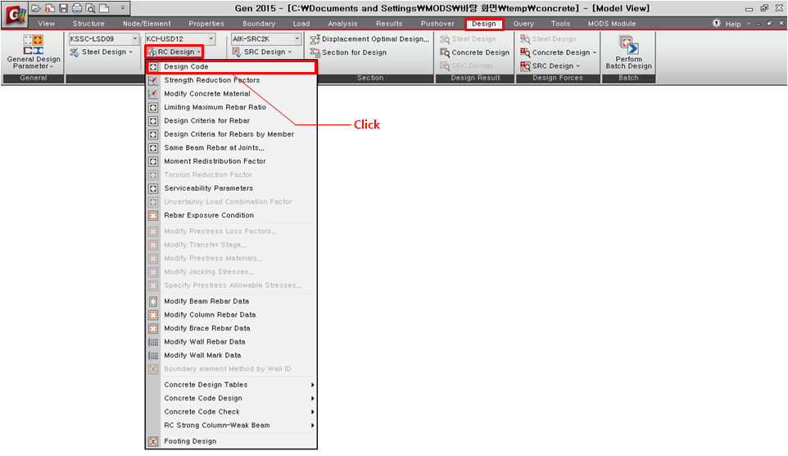
Task: Click the Modify Wall Mark Data icon
Action: click(153, 355)
